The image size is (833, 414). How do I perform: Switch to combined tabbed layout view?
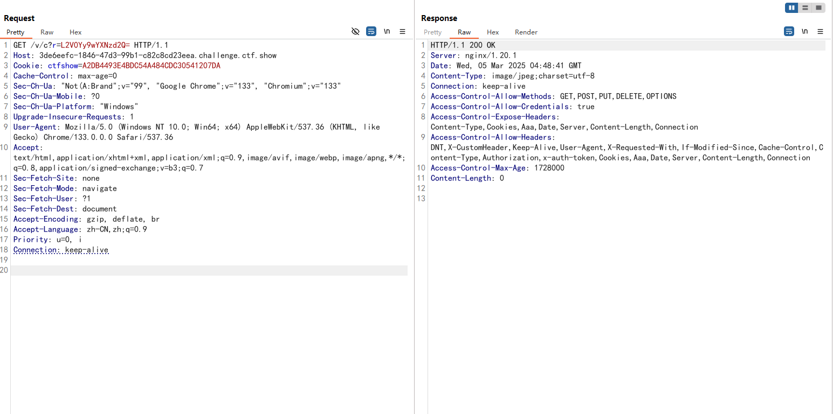pyautogui.click(x=818, y=8)
